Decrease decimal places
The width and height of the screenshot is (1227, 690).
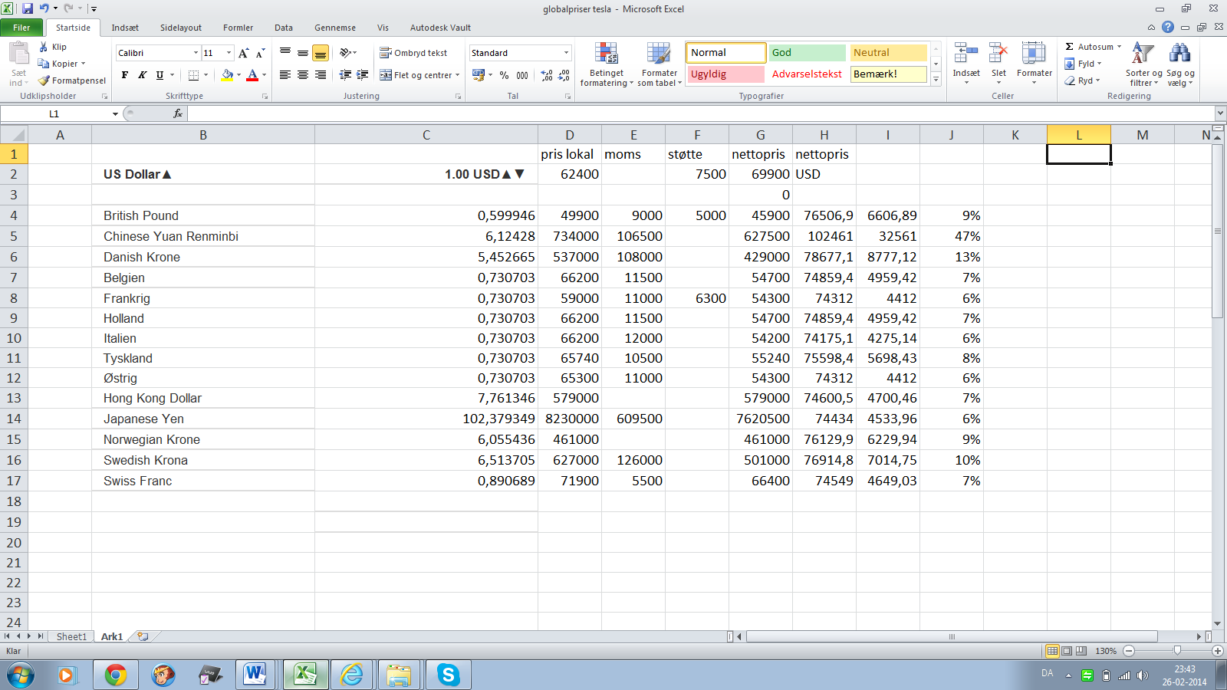tap(564, 75)
